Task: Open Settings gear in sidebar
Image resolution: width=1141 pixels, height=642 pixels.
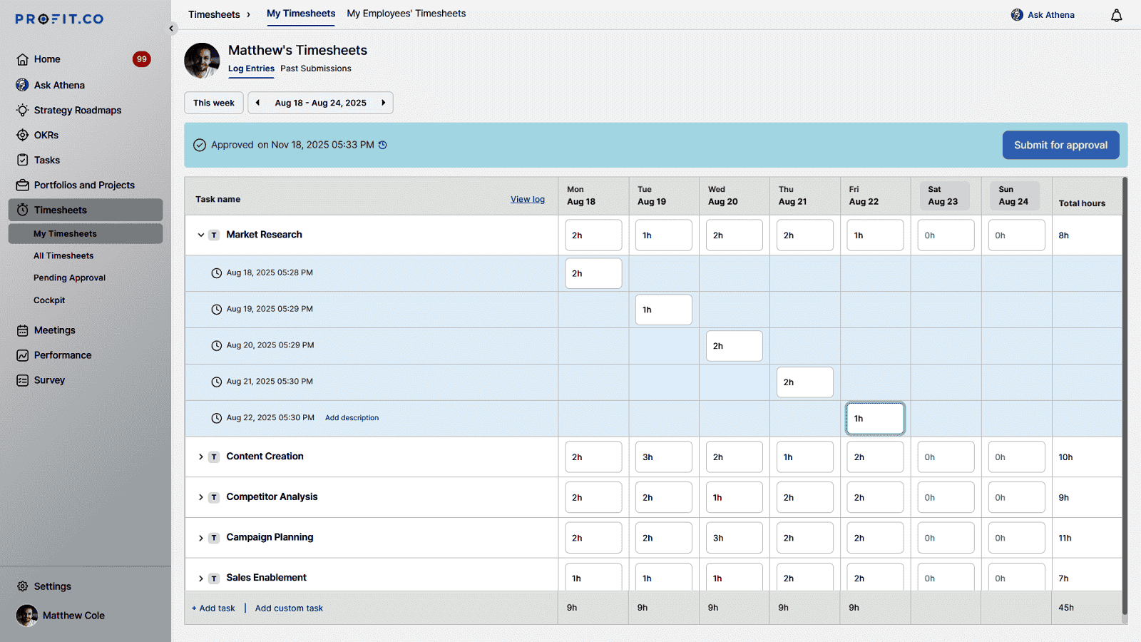Action: coord(23,586)
